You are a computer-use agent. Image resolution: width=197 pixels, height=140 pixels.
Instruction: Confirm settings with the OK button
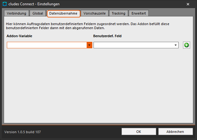point(139,132)
